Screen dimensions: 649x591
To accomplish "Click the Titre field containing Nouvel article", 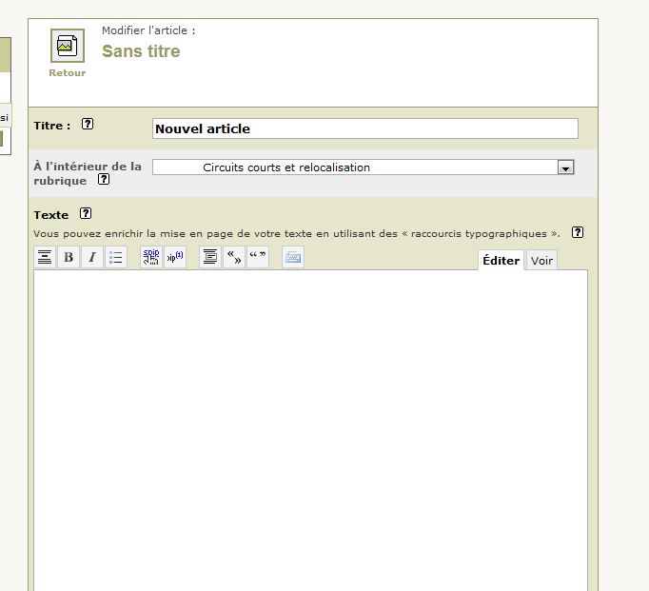I will click(364, 128).
